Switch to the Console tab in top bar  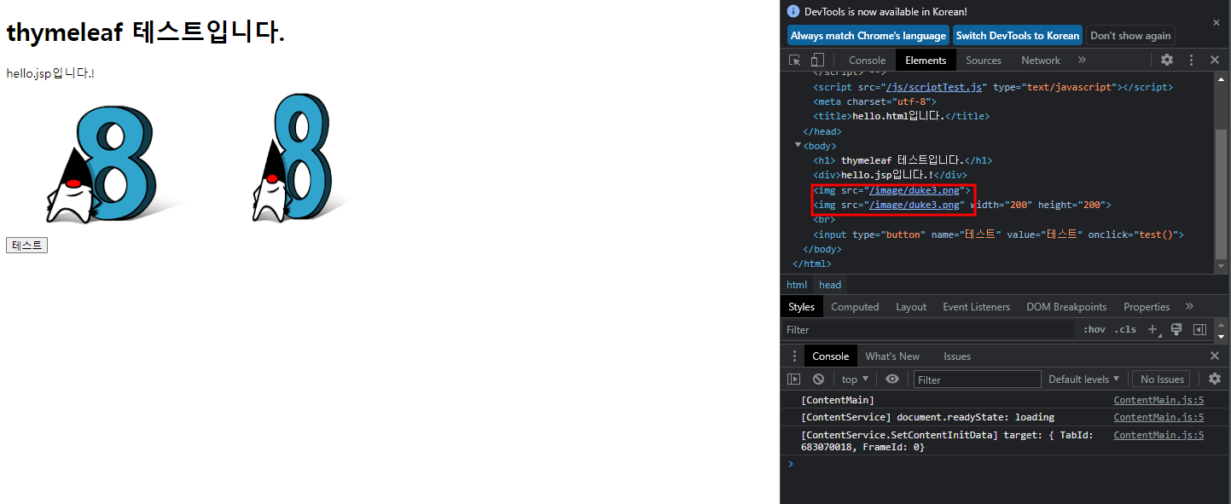pyautogui.click(x=867, y=60)
